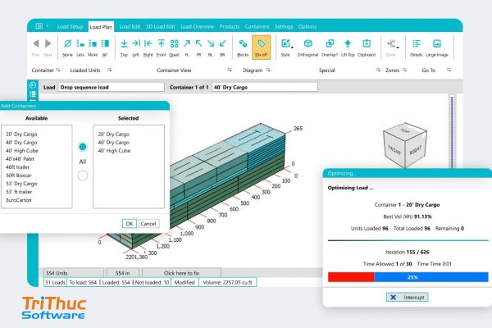The width and height of the screenshot is (492, 328).
Task: Click the Lift Top icon
Action: [x=348, y=46]
